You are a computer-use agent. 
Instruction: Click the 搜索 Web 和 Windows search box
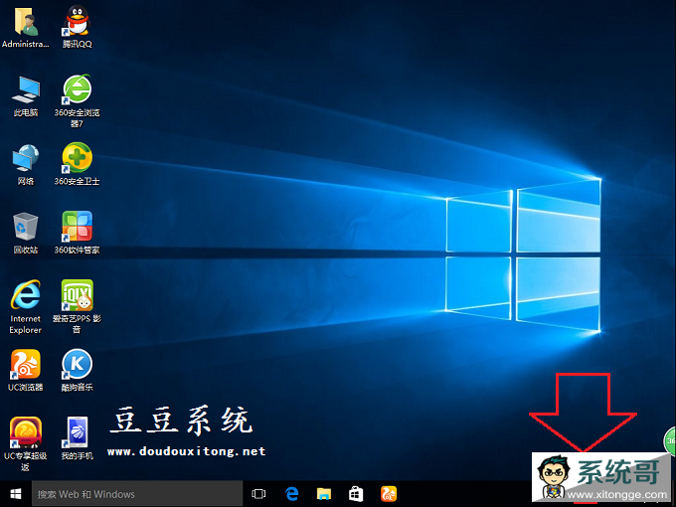coord(137,494)
